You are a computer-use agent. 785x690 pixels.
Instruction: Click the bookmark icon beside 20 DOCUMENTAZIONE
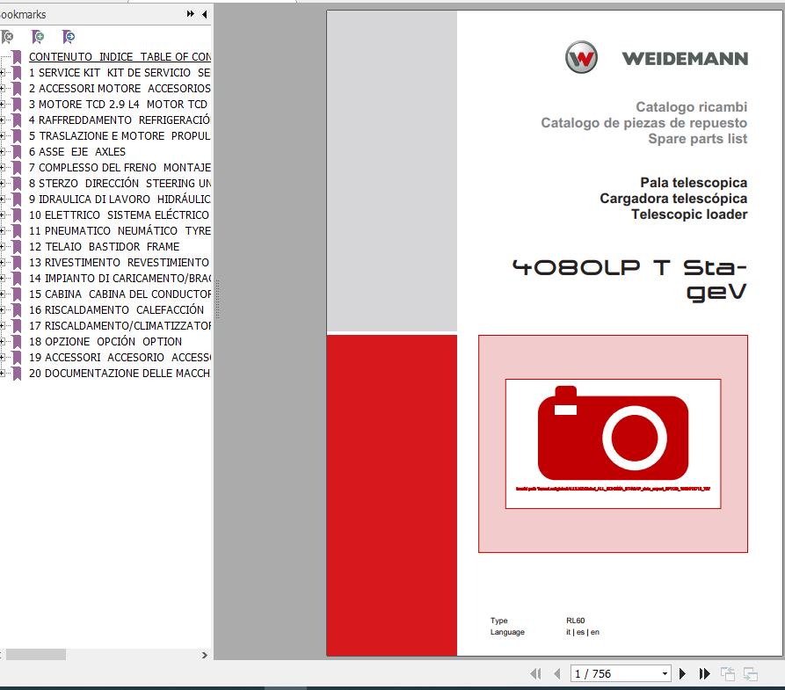point(17,373)
